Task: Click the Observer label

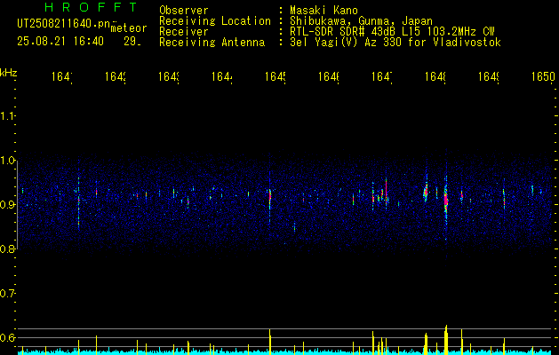Action: (x=184, y=11)
